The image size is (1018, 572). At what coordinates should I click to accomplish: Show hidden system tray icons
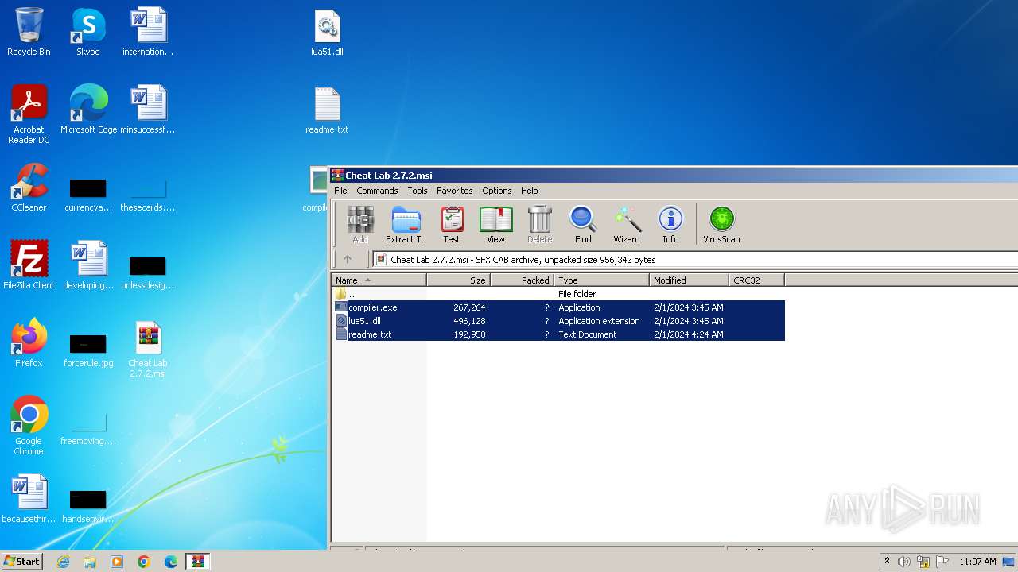coord(887,562)
